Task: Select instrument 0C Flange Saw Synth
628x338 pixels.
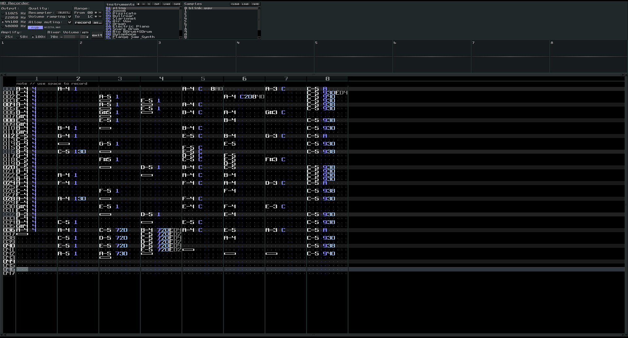Action: click(x=142, y=37)
